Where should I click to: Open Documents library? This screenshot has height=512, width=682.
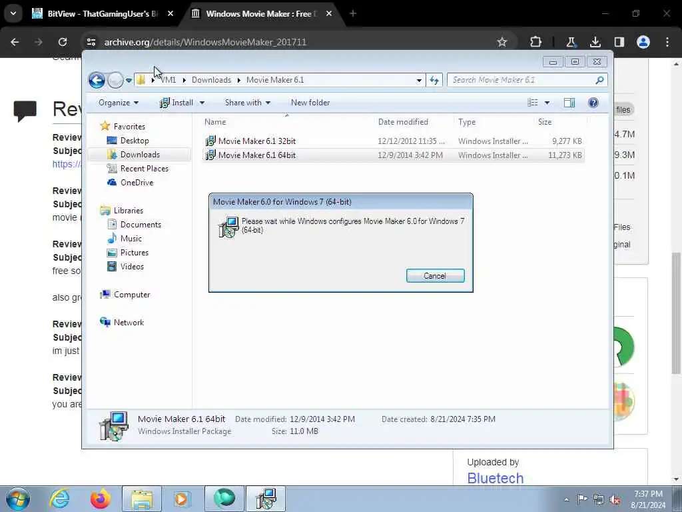click(x=134, y=225)
